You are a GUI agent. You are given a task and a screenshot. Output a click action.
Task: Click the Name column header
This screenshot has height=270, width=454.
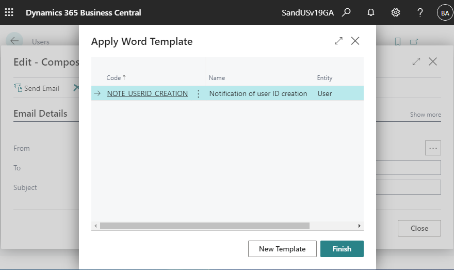coord(217,77)
